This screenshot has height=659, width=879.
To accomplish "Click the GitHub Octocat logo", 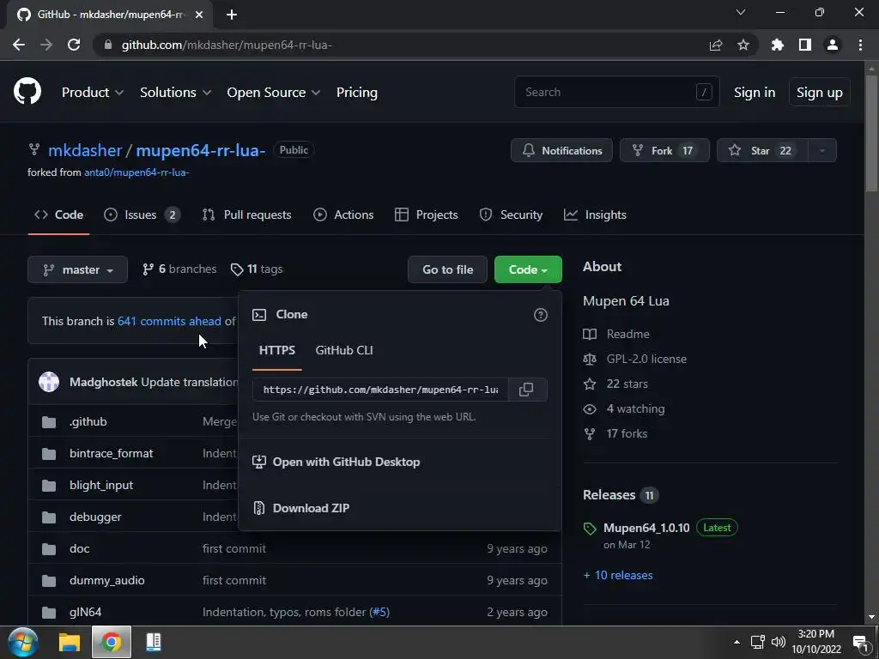I will click(x=27, y=92).
